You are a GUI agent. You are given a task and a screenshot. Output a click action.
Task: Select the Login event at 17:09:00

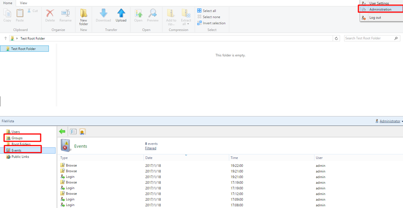[x=231, y=199]
